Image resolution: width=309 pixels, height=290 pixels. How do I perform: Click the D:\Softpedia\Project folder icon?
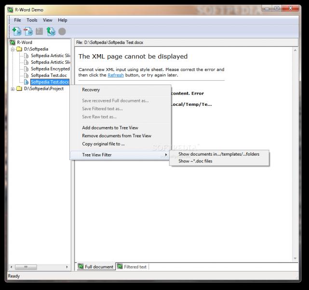(19, 88)
